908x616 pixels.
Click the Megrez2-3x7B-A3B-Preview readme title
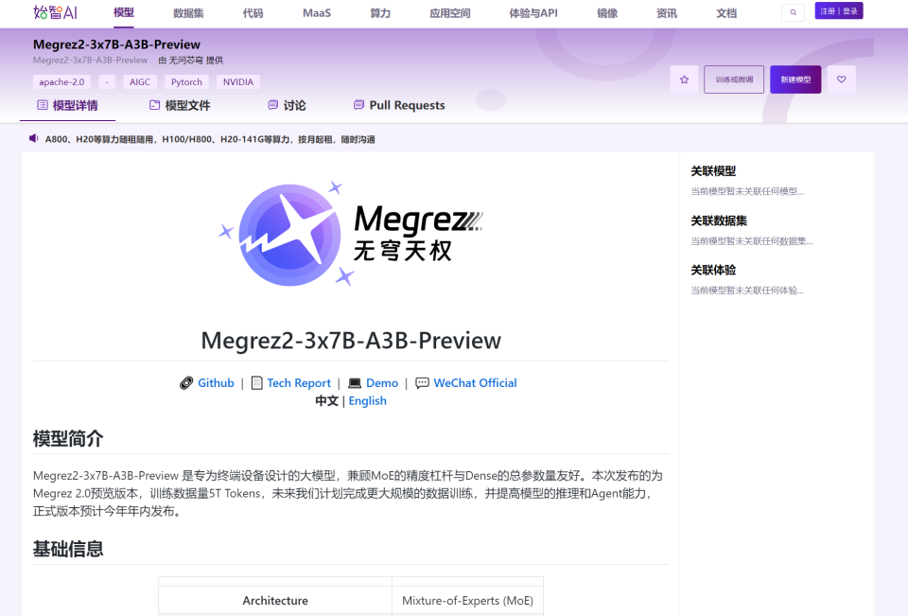click(351, 340)
